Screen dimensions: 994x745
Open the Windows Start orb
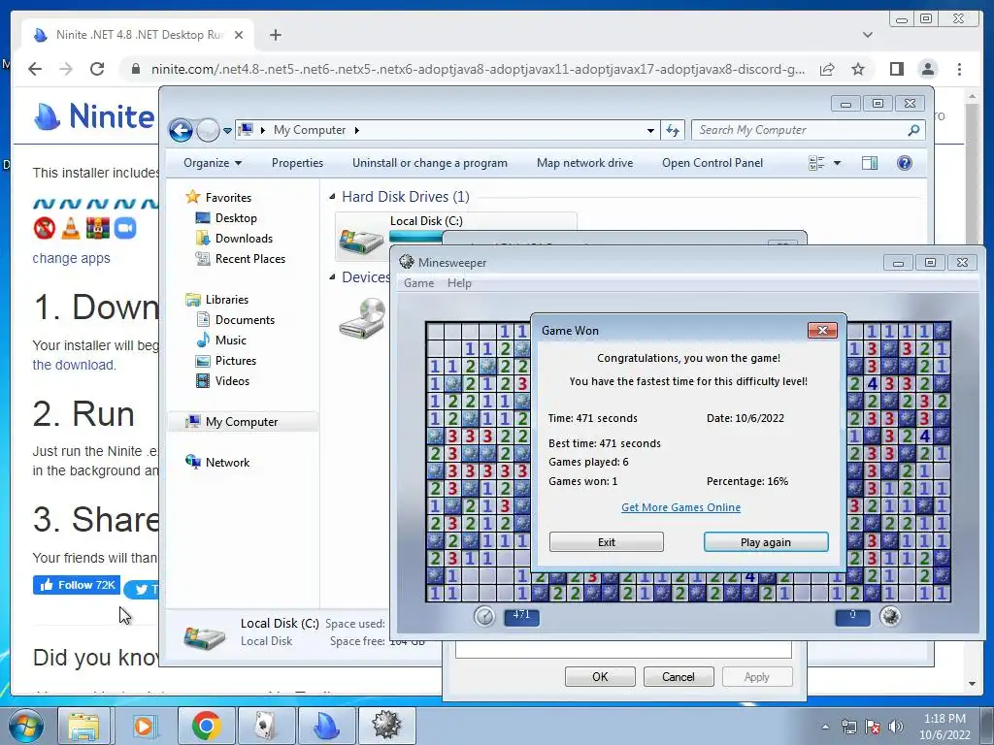click(25, 726)
